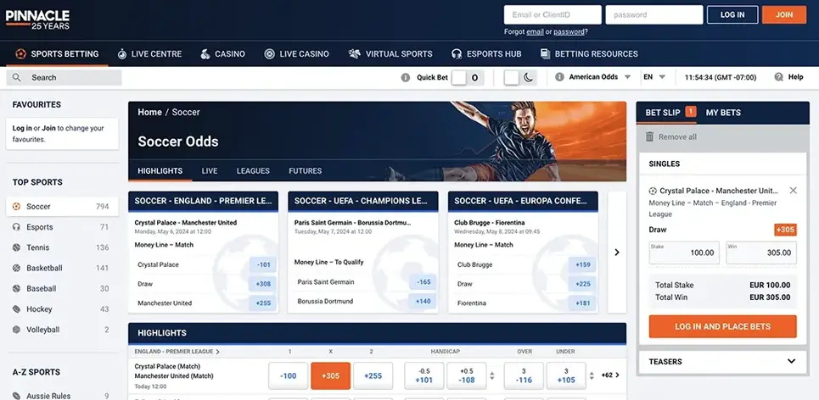Switch to the Leagues tab
Viewport: 819px width, 400px height.
(253, 171)
